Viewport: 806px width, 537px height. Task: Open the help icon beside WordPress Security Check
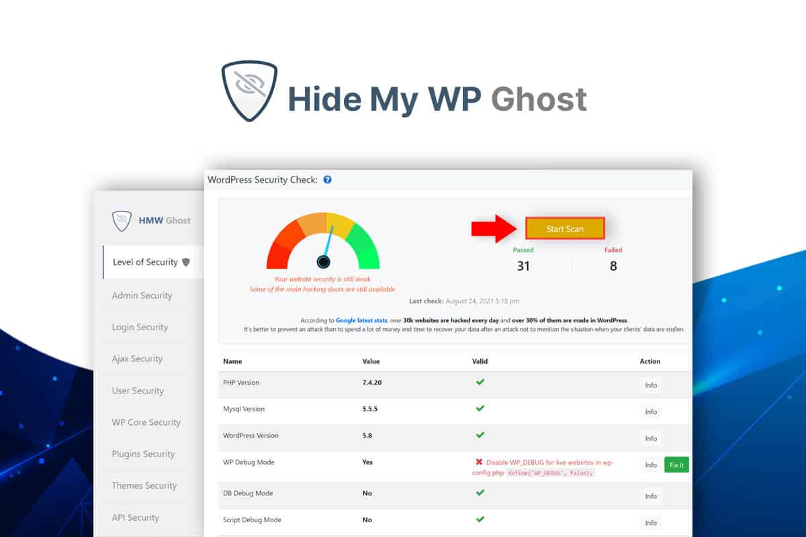click(x=327, y=180)
